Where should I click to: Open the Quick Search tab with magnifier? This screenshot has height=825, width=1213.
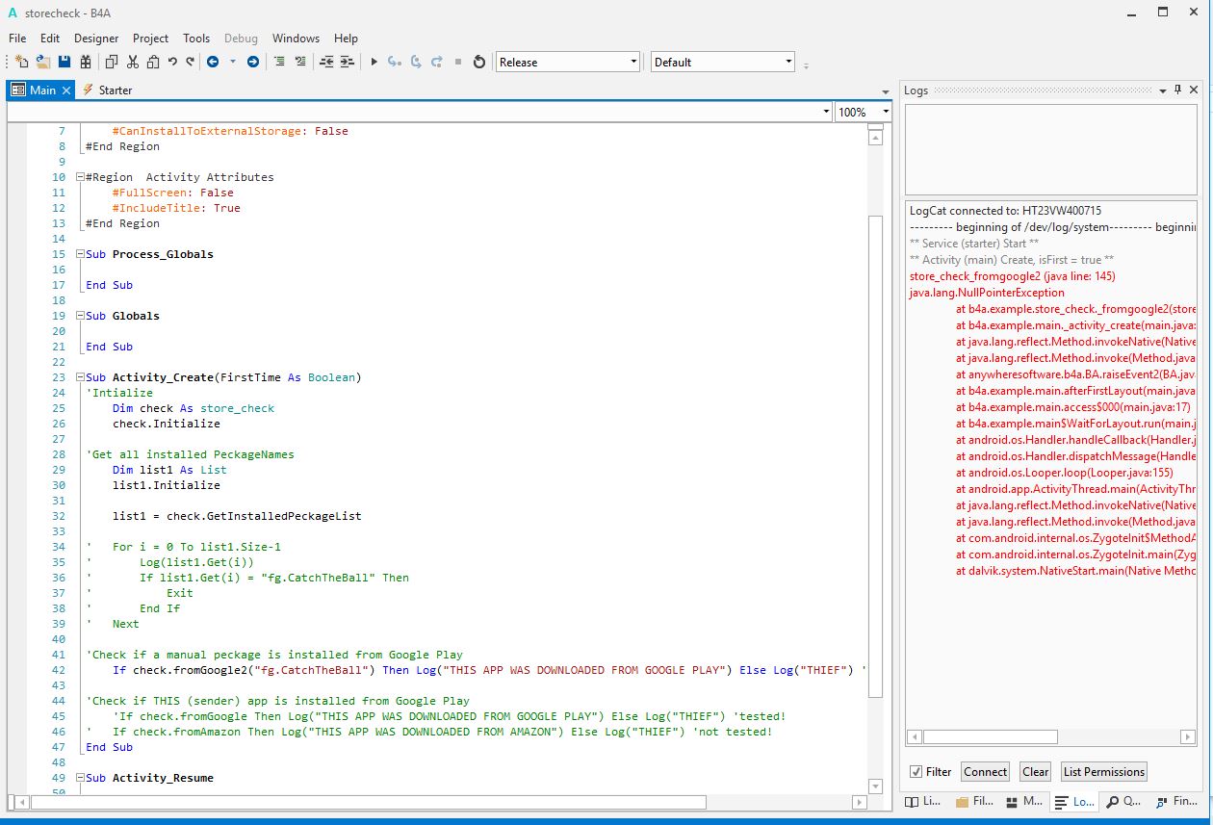coord(1121,801)
